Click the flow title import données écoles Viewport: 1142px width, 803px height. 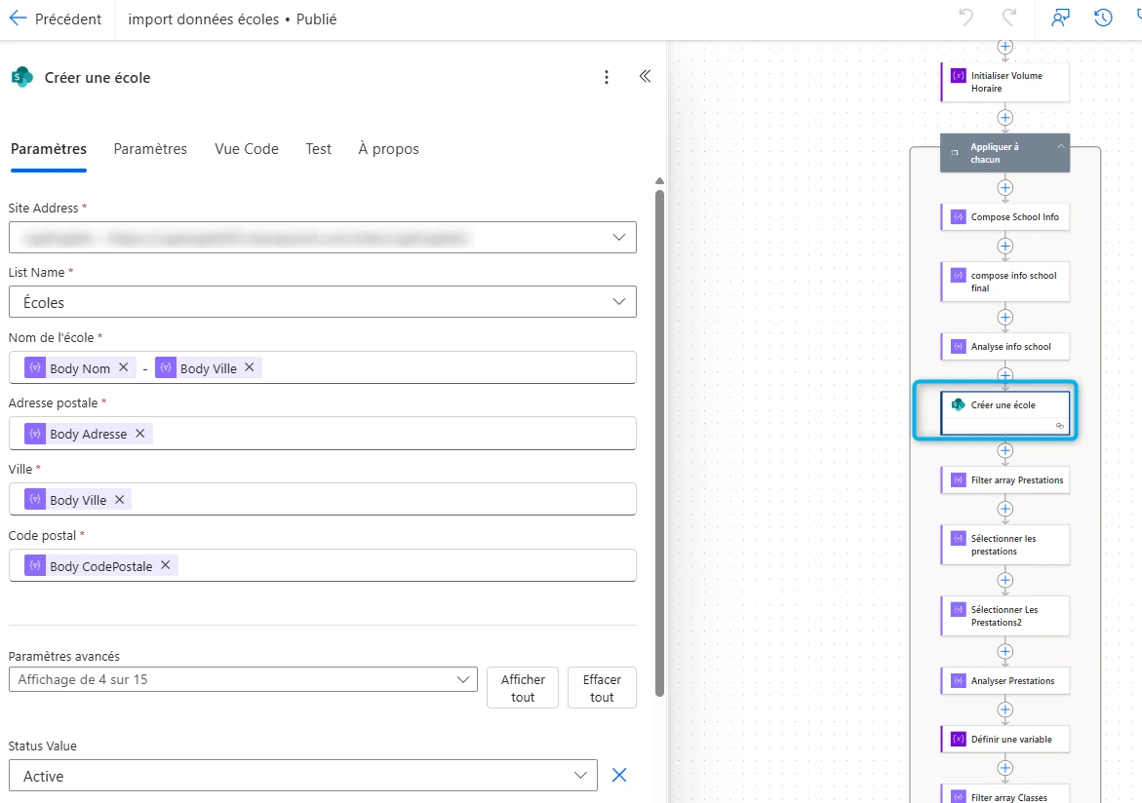tap(203, 19)
